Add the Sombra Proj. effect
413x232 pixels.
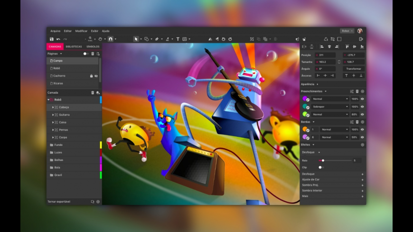tap(362, 185)
